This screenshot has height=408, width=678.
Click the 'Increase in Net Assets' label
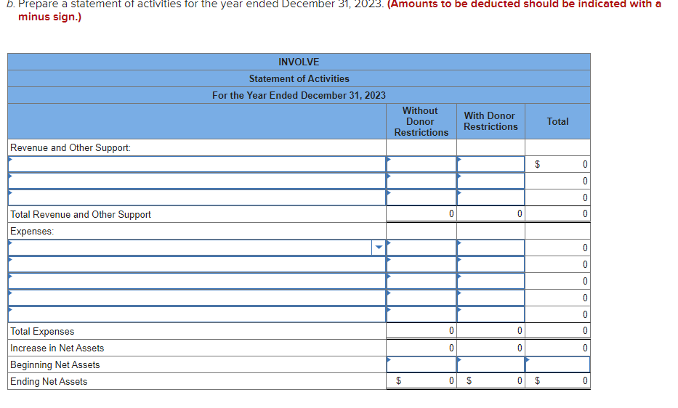click(x=57, y=348)
